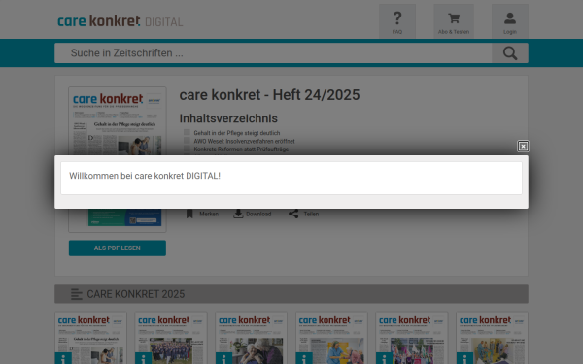
Task: Open Abo & Testen shopping cart
Action: click(454, 21)
